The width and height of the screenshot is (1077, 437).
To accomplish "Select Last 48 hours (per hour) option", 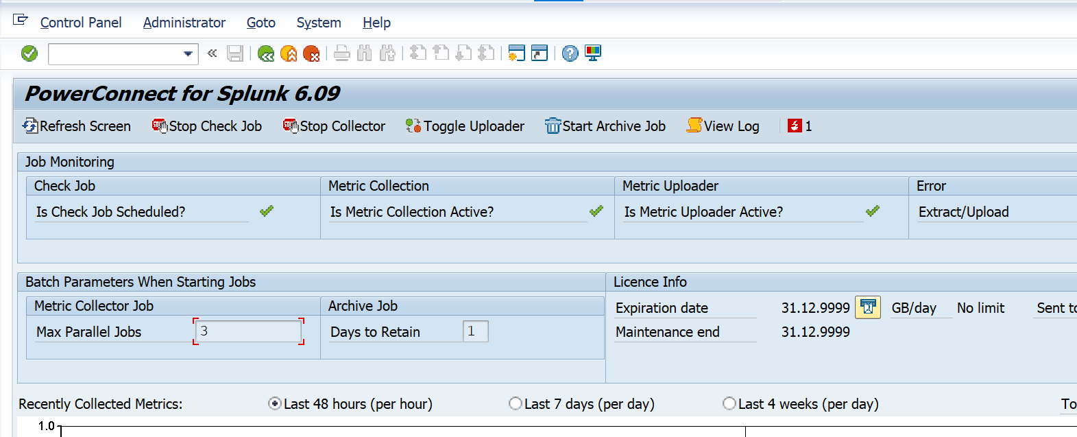I will click(x=275, y=404).
